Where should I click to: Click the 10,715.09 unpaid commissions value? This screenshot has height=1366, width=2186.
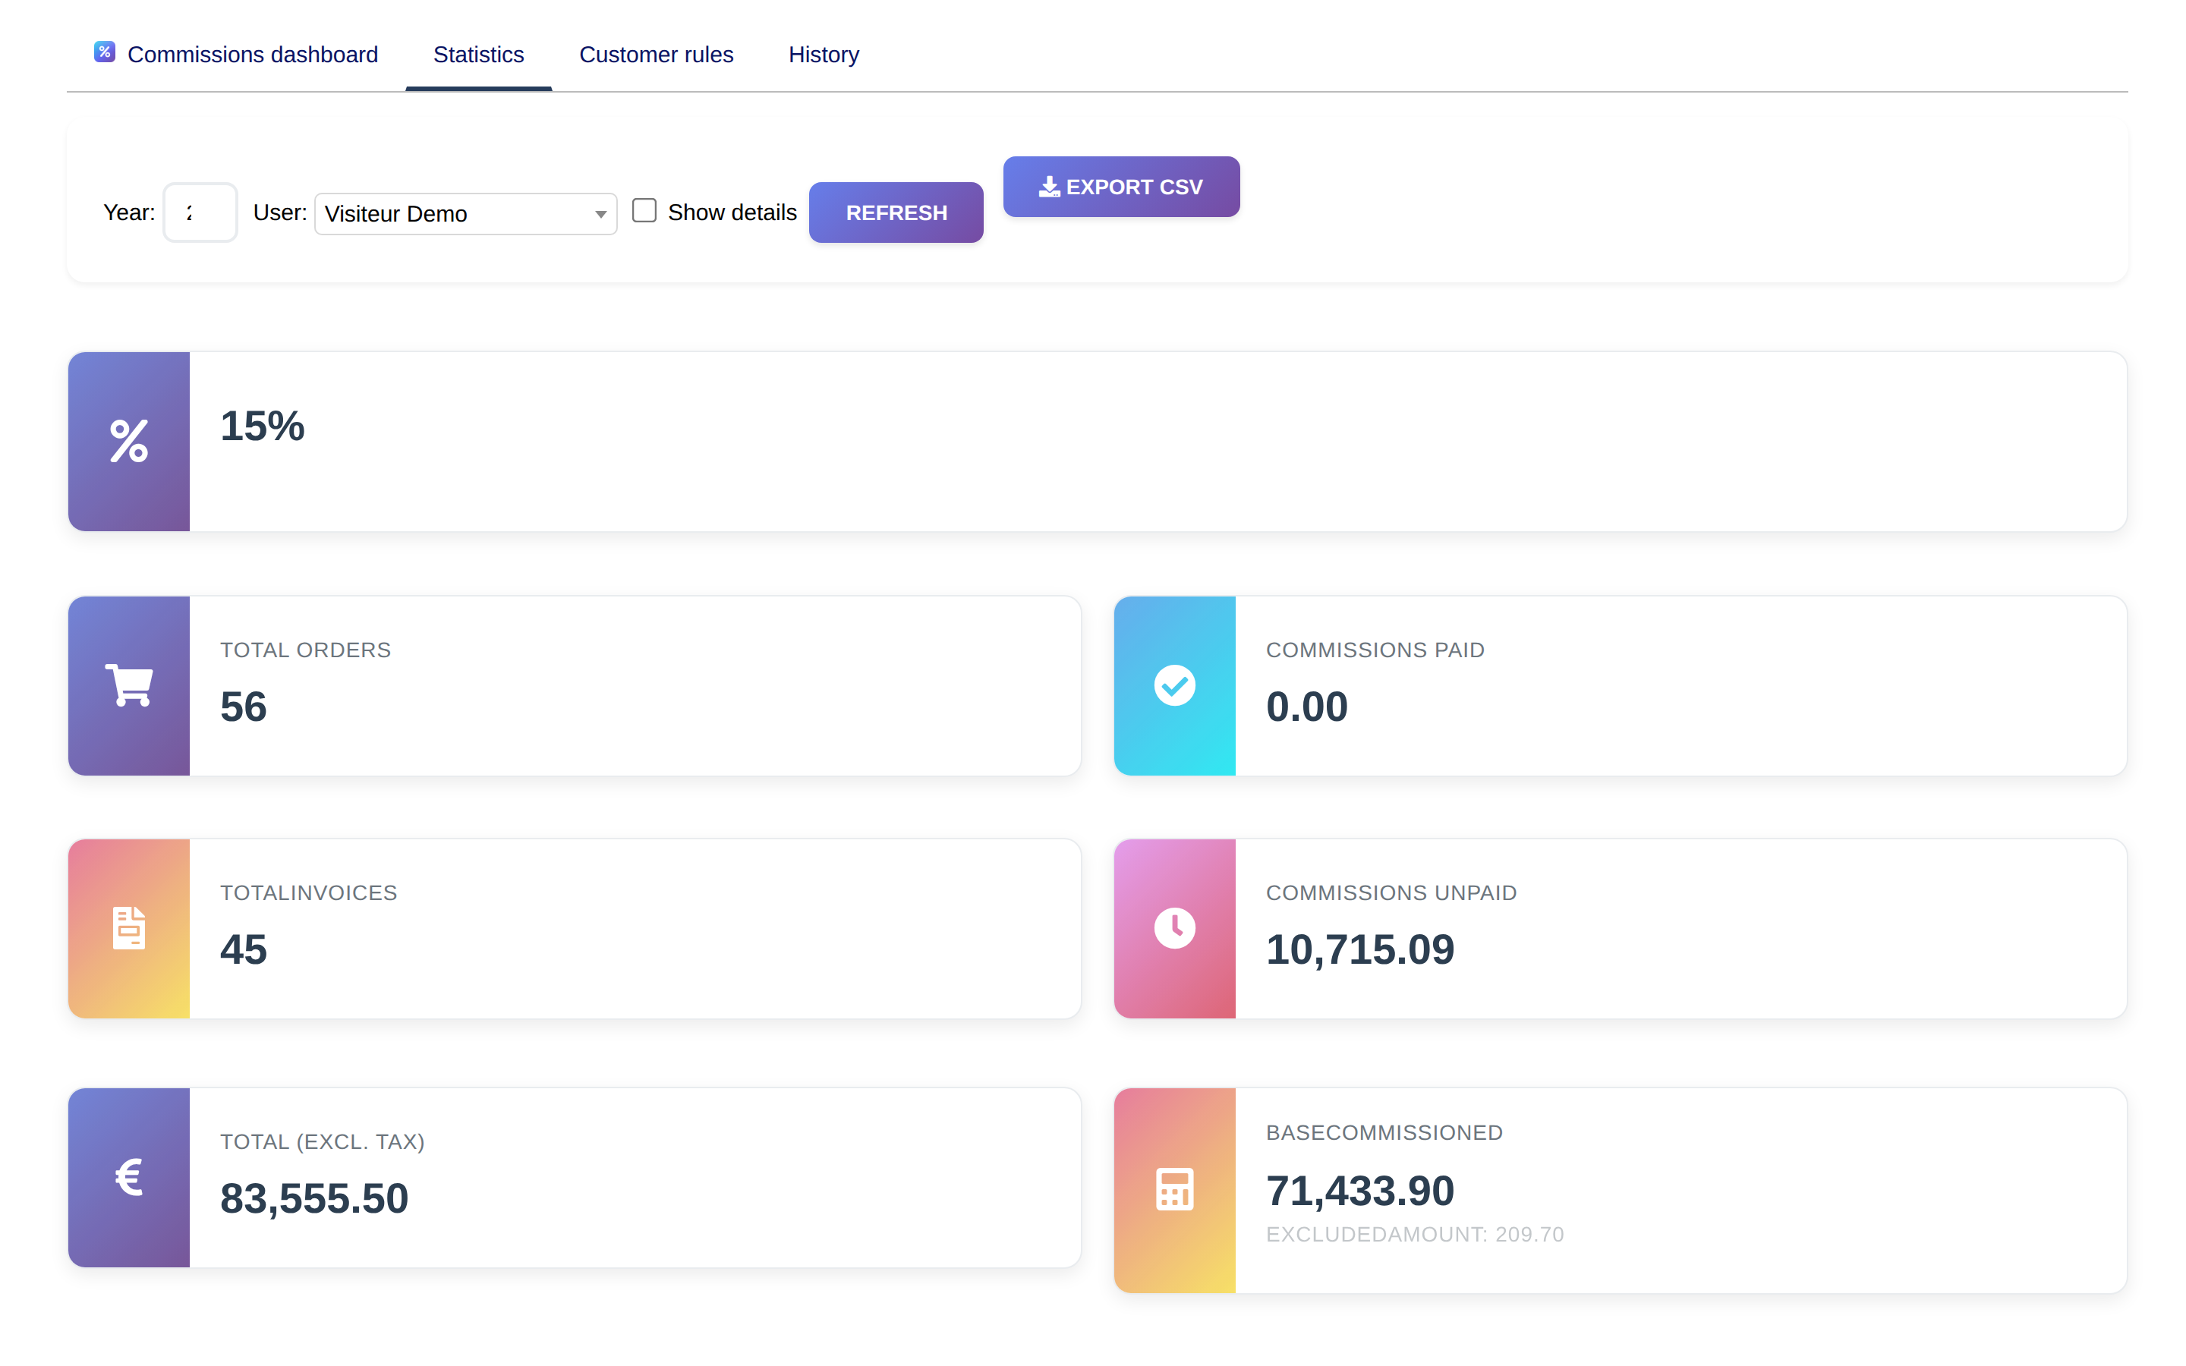click(x=1359, y=949)
